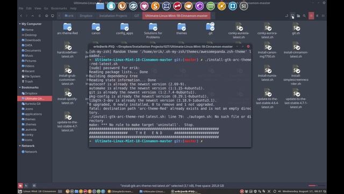Viewport: 344px width, 194px height.
Task: Adjust the zoom slider in status bar
Action: point(317,185)
